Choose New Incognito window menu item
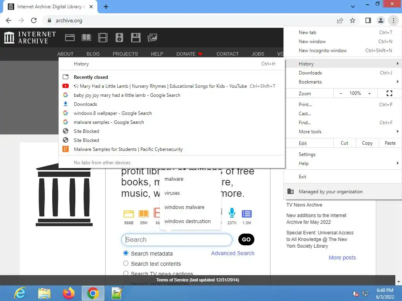Screen dimensions: 402x301 [342, 51]
